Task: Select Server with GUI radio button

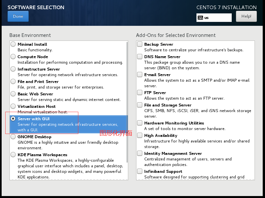Action: (13, 119)
